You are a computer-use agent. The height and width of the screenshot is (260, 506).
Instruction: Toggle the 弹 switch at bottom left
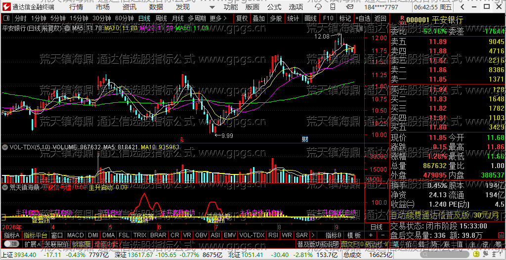tap(11, 244)
